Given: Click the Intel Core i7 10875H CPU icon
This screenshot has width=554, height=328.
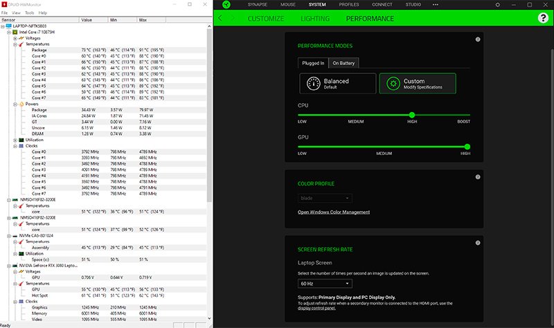Looking at the screenshot, I should tap(15, 32).
